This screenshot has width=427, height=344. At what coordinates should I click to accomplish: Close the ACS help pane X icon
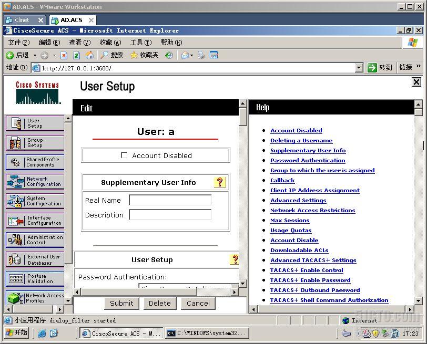pos(416,82)
